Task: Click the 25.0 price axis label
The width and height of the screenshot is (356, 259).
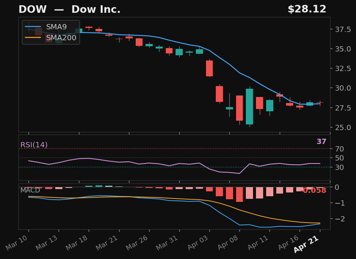Action: [x=343, y=127]
